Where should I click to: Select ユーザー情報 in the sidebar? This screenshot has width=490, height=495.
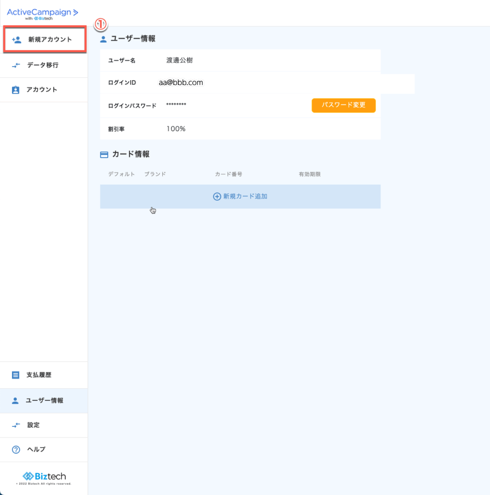point(44,401)
